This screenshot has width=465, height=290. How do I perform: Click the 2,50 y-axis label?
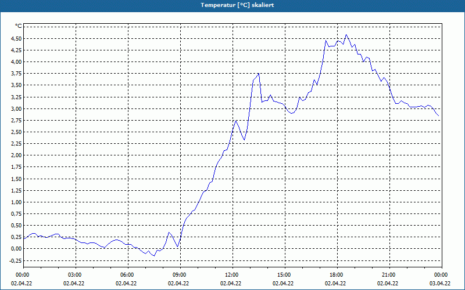(x=16, y=132)
